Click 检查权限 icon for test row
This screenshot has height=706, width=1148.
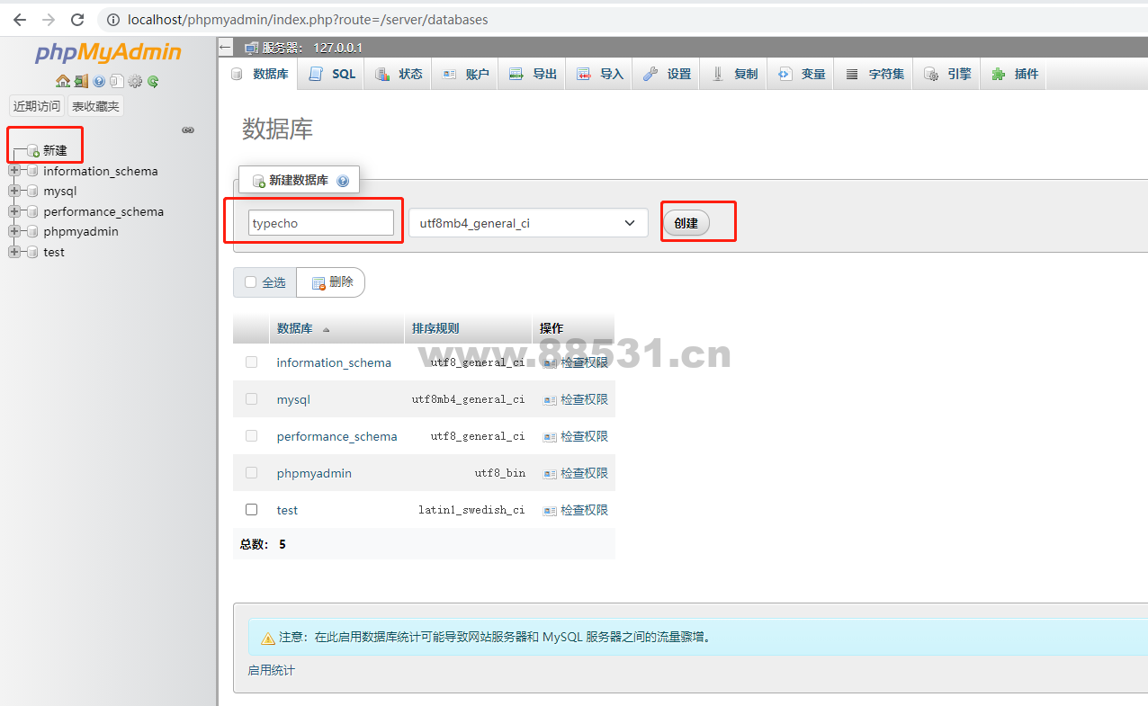(x=550, y=510)
